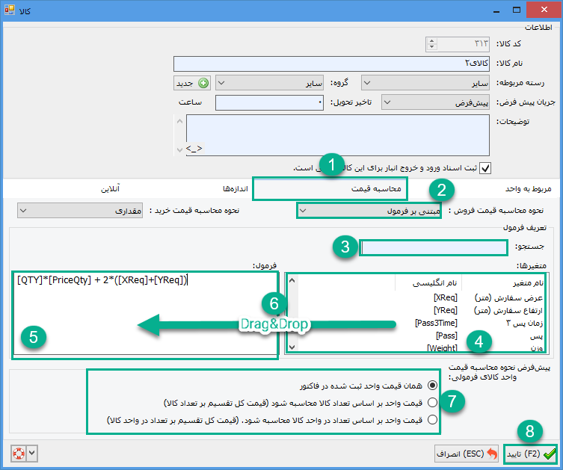The image size is (563, 470).
Task: Expand the 'جریان پیش فرض' dropdown
Action: [x=436, y=102]
